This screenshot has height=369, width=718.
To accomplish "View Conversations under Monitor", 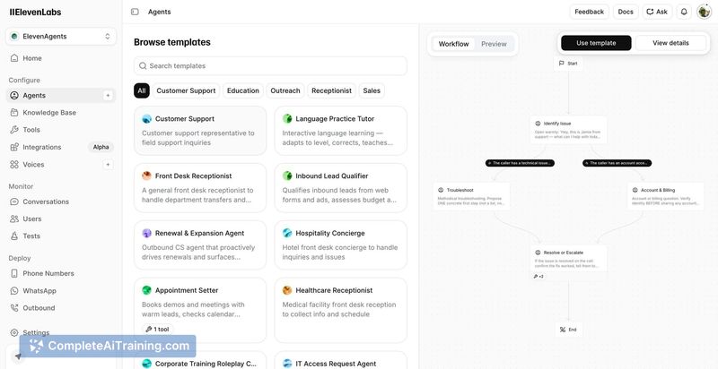I will click(x=61, y=202).
